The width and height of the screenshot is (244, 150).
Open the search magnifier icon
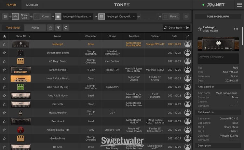coord(66,28)
